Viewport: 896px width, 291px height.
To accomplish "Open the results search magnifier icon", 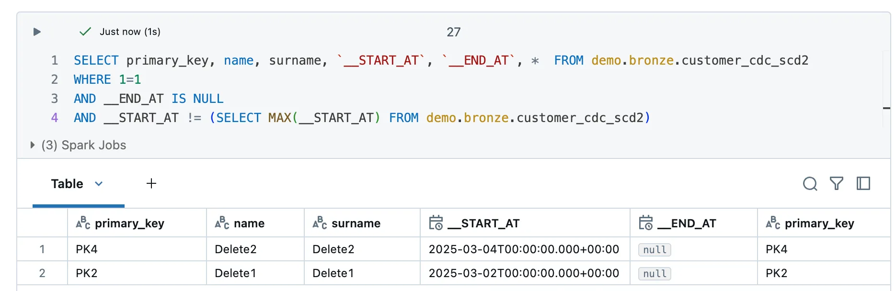I will click(810, 184).
